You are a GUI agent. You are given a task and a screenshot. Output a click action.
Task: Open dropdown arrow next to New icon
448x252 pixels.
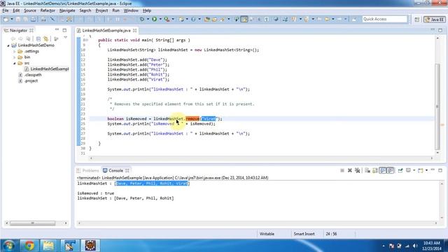12,19
